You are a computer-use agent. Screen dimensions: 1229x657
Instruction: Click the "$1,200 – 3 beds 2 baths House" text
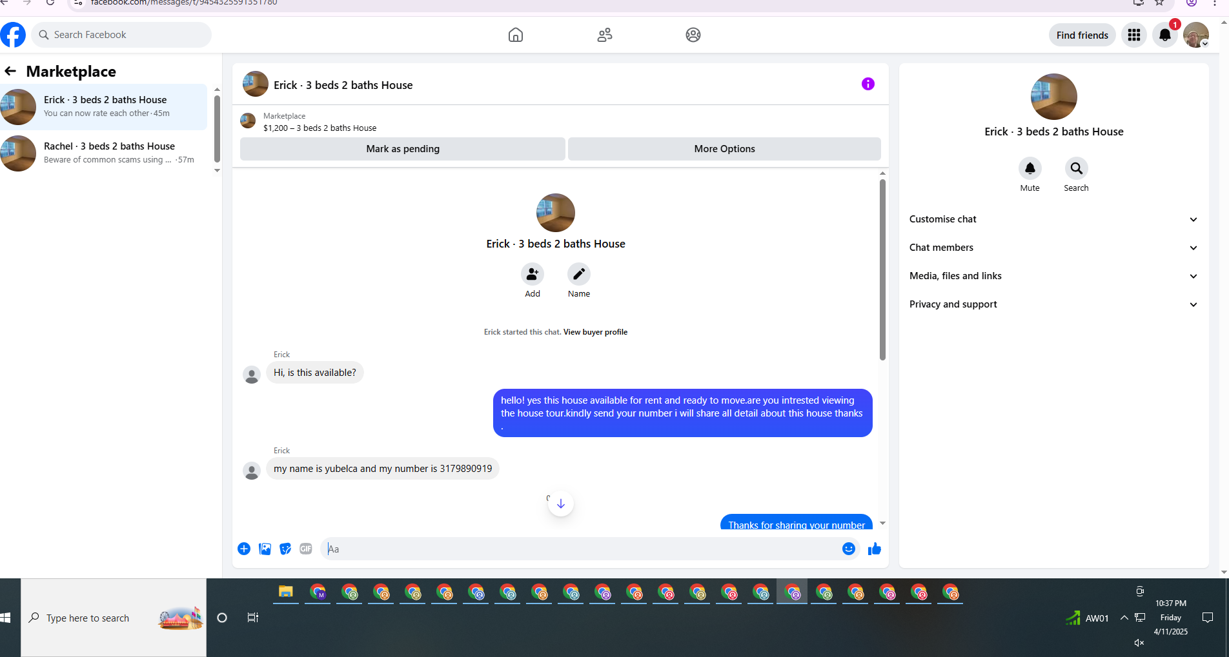(320, 128)
